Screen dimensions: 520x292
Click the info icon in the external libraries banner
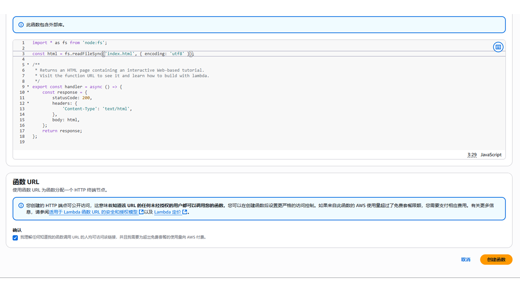21,25
